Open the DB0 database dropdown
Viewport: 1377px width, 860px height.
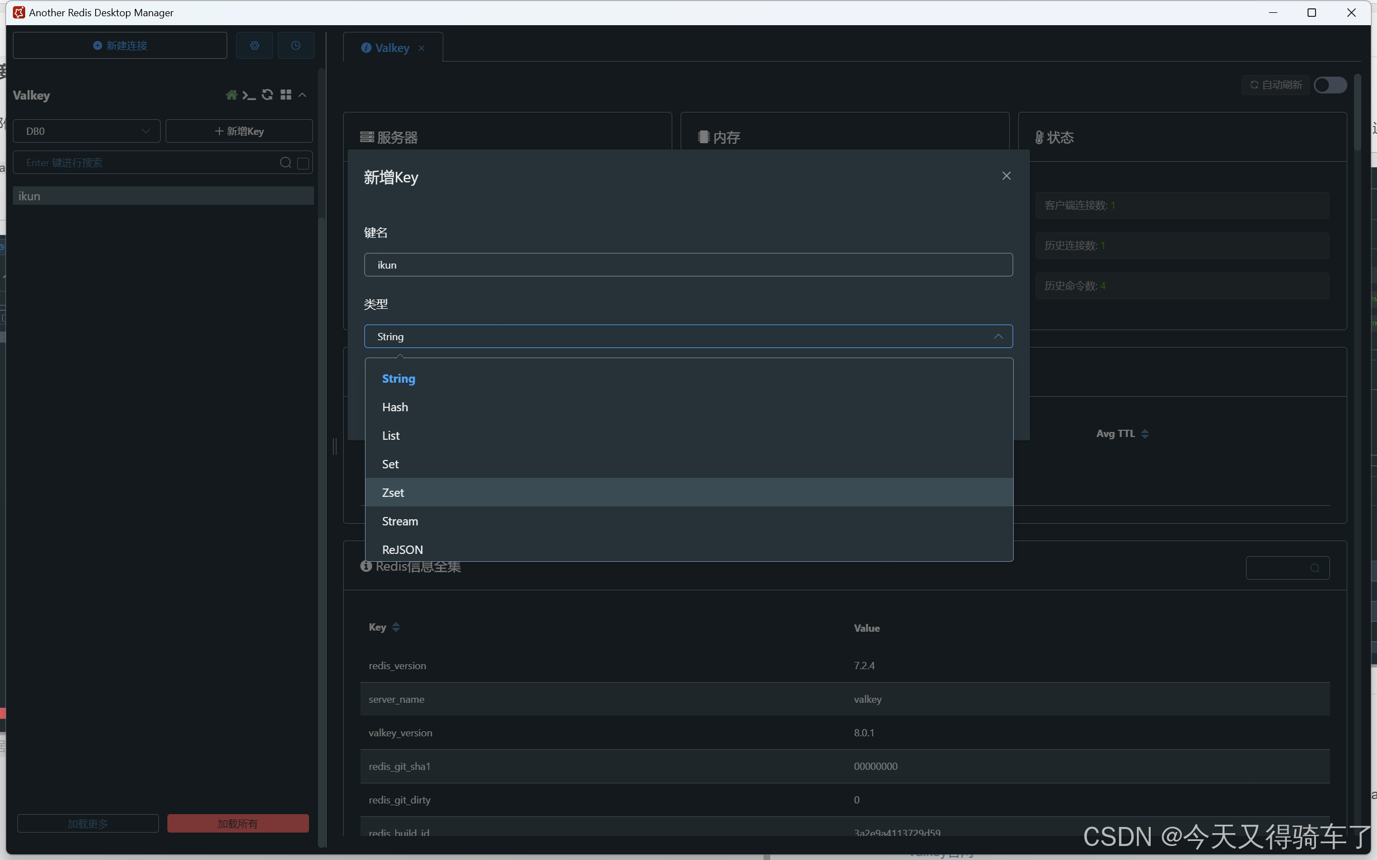87,131
